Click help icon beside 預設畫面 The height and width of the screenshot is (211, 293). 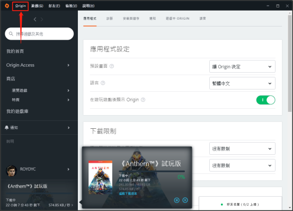pyautogui.click(x=112, y=66)
